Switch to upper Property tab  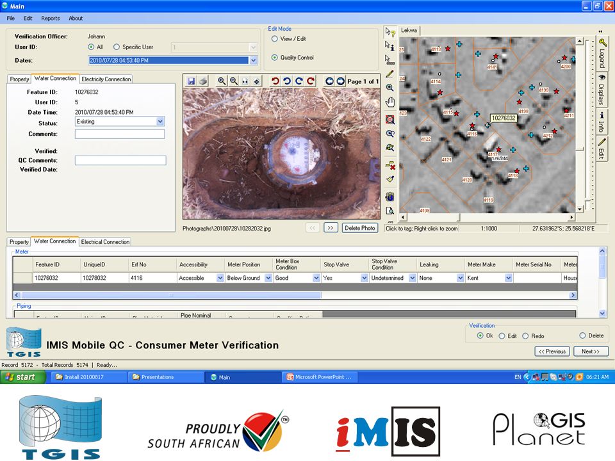click(x=19, y=79)
